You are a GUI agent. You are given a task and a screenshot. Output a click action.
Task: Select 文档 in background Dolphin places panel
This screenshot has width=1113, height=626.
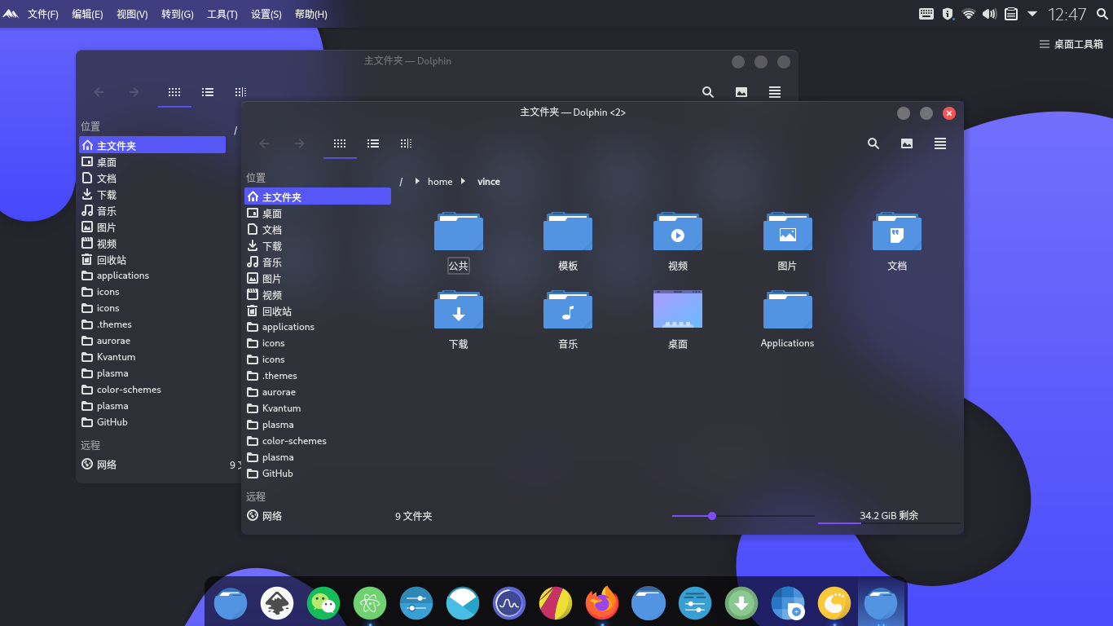click(152, 178)
